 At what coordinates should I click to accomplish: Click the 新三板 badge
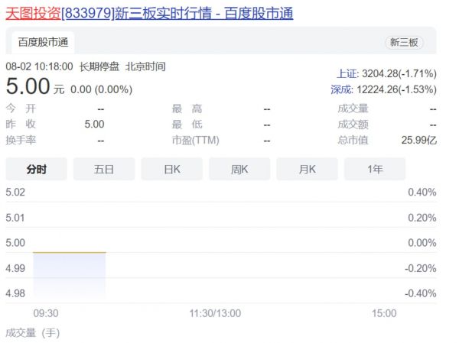pyautogui.click(x=404, y=43)
